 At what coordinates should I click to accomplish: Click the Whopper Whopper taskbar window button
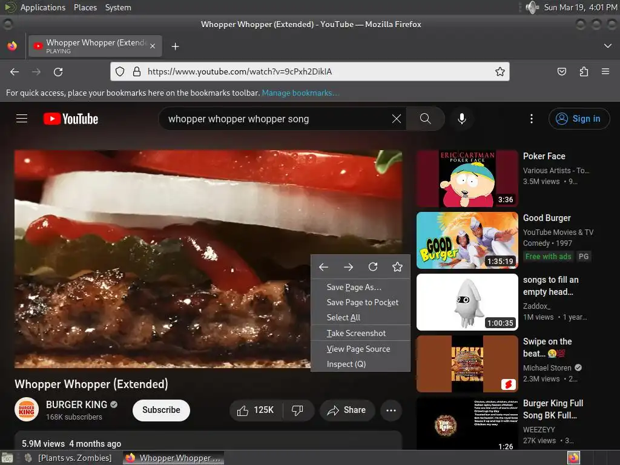[173, 458]
